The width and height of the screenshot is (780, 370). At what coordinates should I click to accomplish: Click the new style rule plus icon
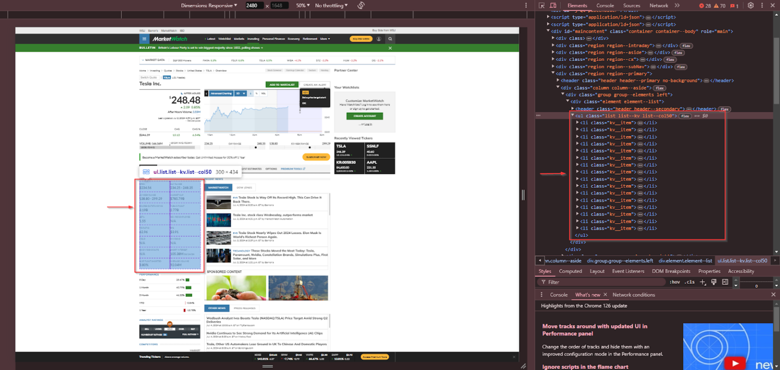(702, 282)
